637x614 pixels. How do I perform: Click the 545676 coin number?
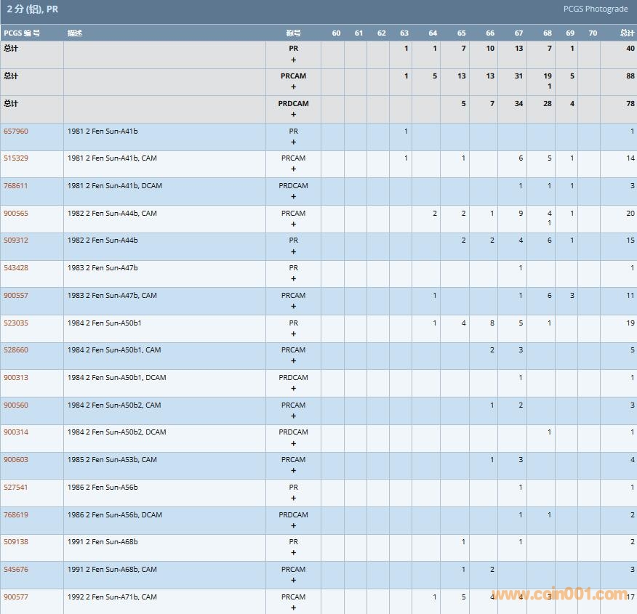(x=16, y=570)
